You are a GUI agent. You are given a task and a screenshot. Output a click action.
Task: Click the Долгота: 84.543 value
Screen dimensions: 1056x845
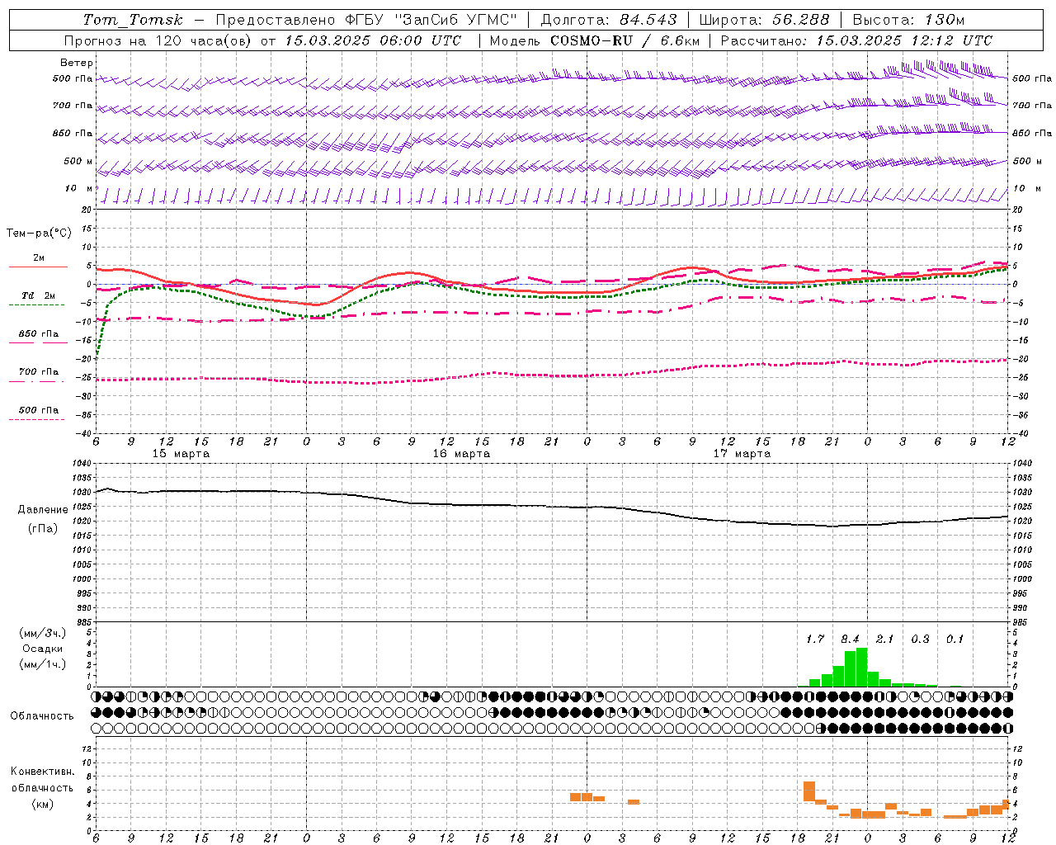point(609,20)
